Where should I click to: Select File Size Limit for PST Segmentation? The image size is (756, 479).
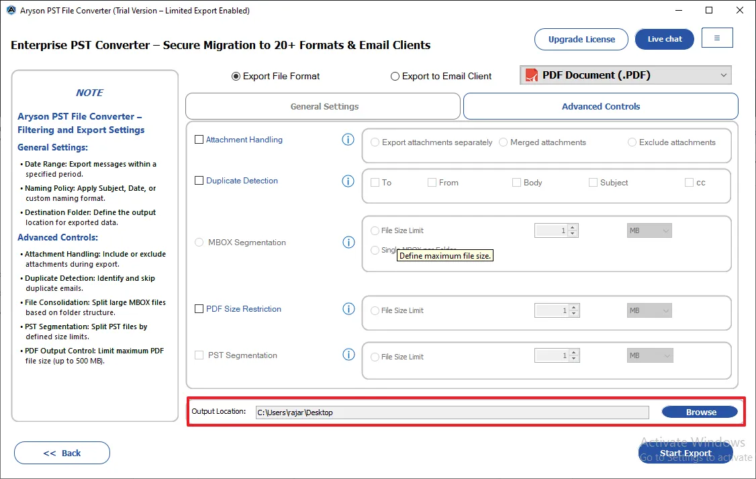click(x=375, y=357)
